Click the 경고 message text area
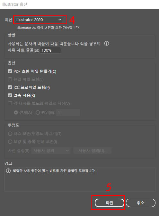Viewport: 159px width, 216px height. [80, 179]
